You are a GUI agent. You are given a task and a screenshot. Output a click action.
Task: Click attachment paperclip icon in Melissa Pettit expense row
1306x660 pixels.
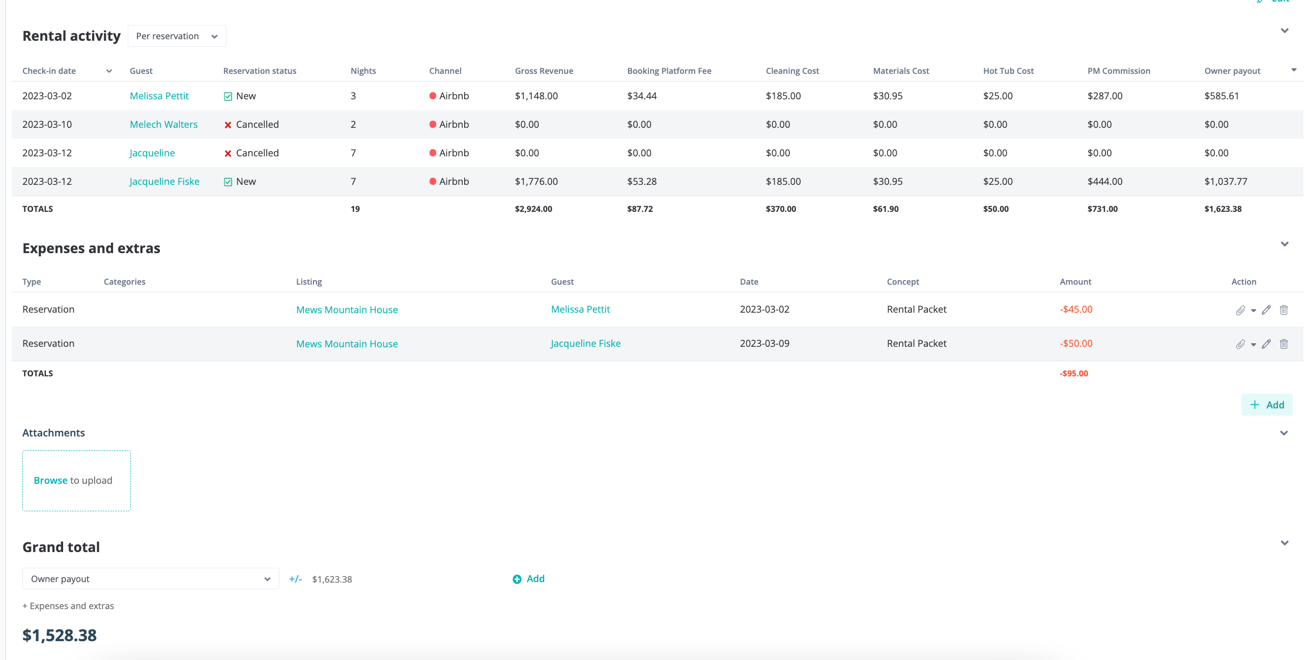click(x=1240, y=310)
